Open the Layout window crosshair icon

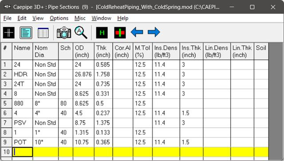tap(9, 32)
